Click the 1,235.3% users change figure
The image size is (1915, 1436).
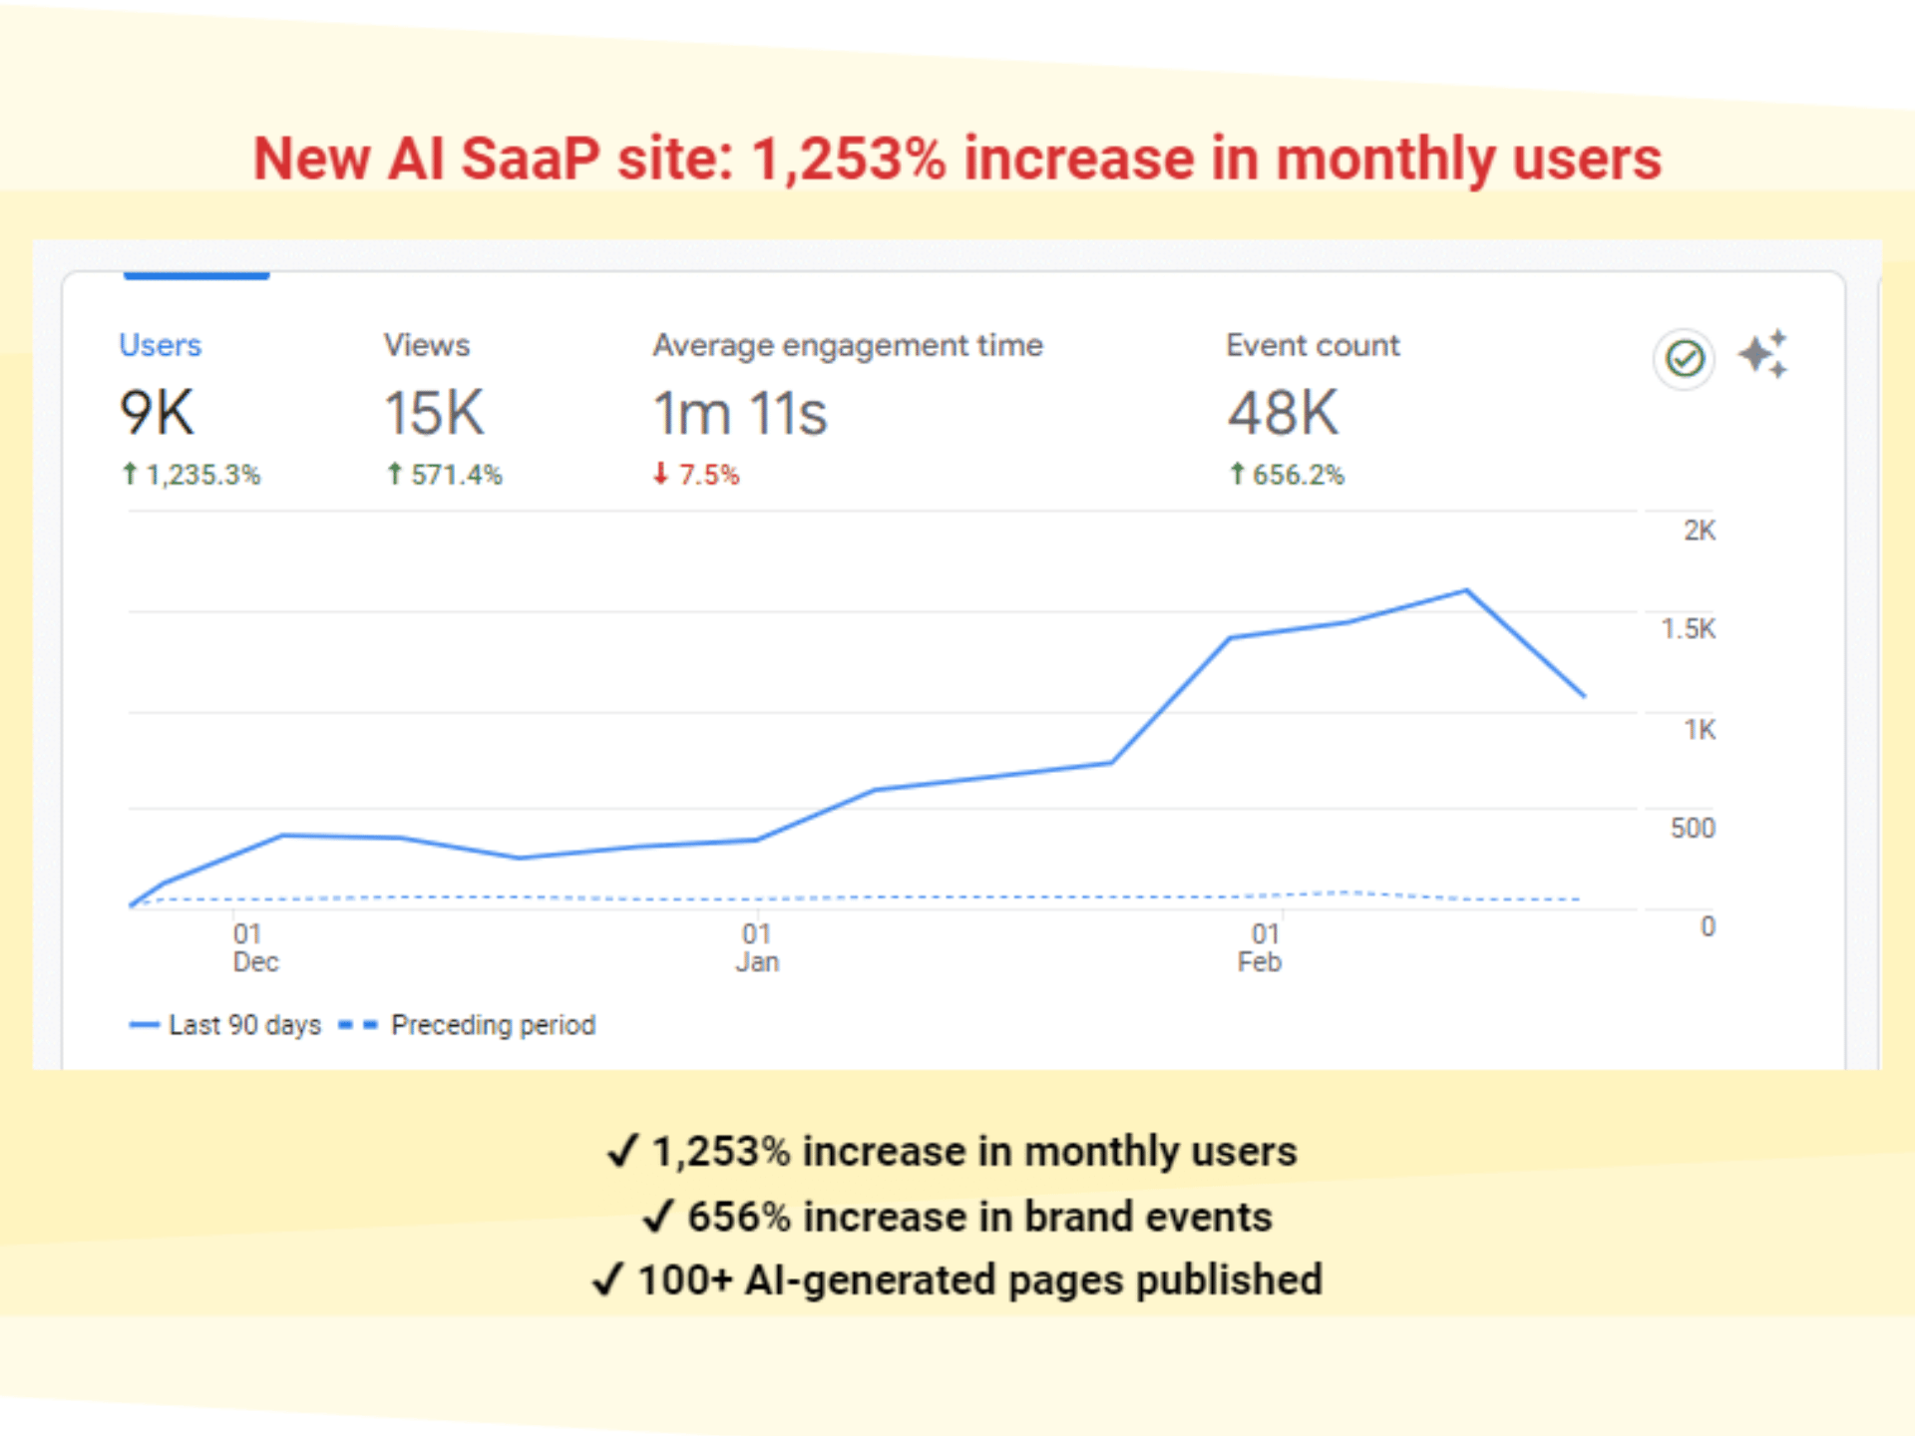191,475
